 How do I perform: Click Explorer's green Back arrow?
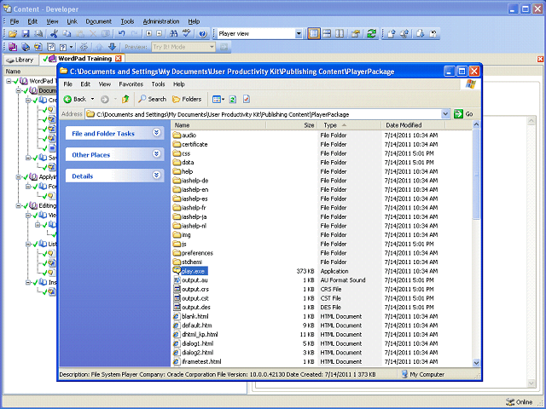(x=67, y=100)
